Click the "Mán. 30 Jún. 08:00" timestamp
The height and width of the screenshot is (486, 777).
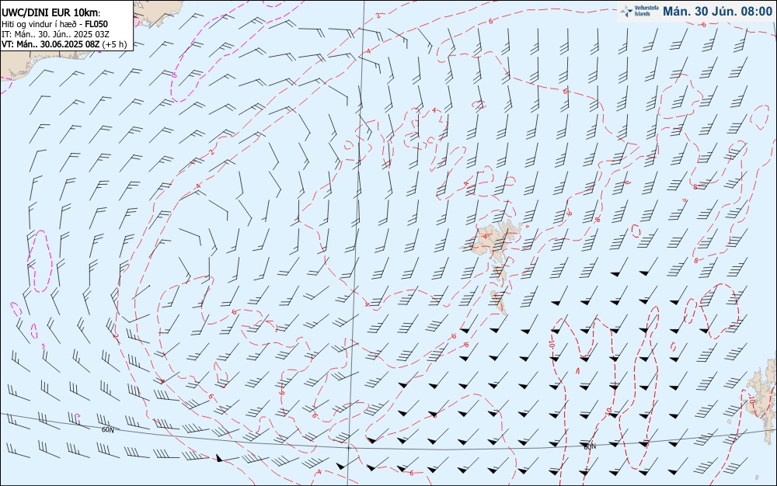pos(717,12)
